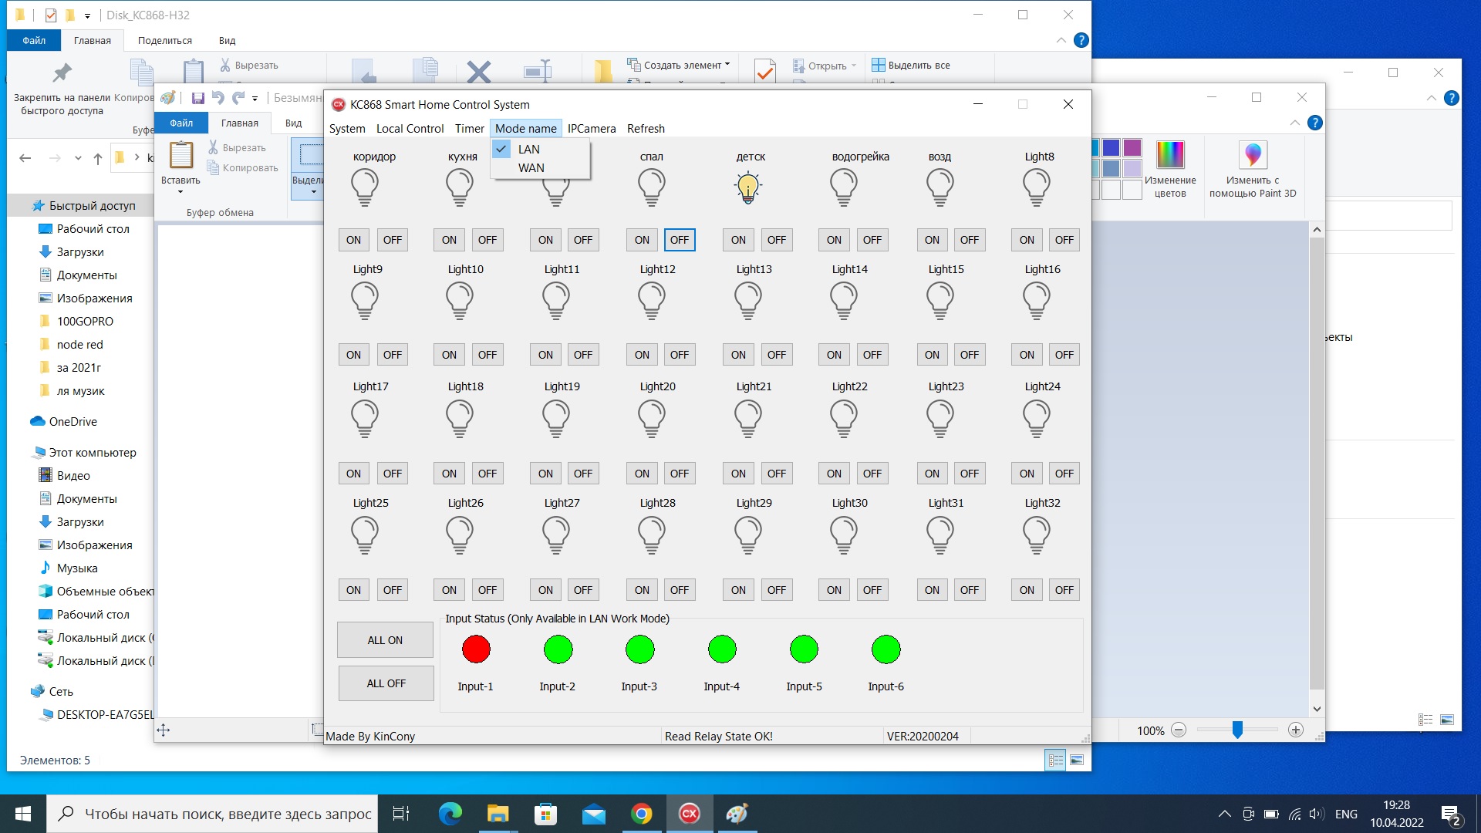
Task: Open the IPCamera menu
Action: pyautogui.click(x=591, y=129)
